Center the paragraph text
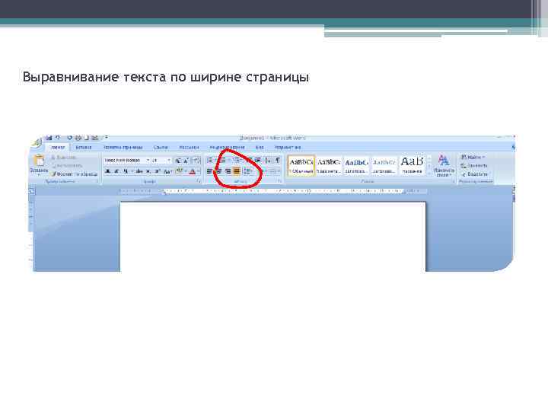 click(218, 171)
